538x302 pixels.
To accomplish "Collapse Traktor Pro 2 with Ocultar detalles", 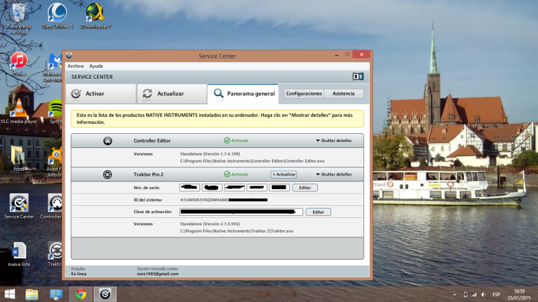I will (333, 174).
